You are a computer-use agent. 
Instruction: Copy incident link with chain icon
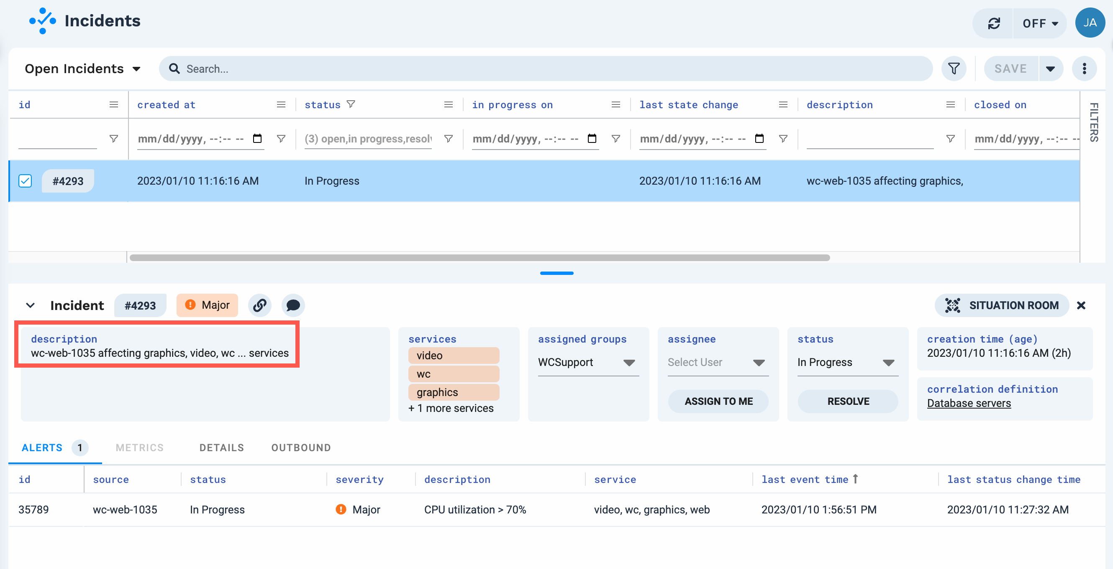tap(260, 305)
